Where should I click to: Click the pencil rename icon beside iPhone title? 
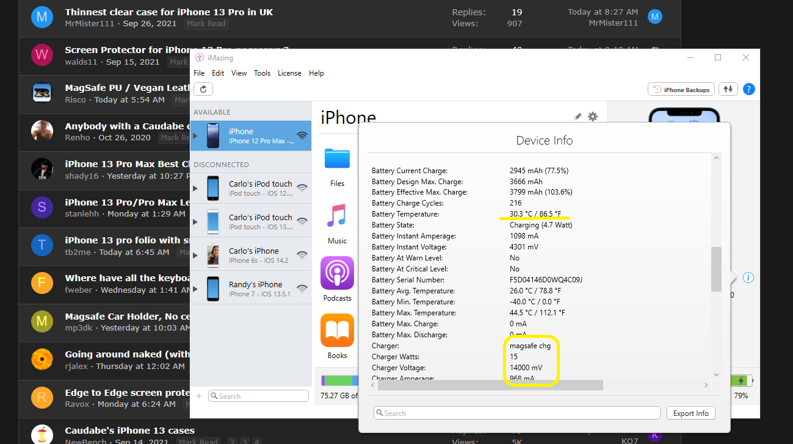(x=578, y=116)
